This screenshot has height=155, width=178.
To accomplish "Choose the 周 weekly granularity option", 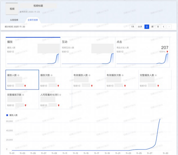I will tap(152, 27).
